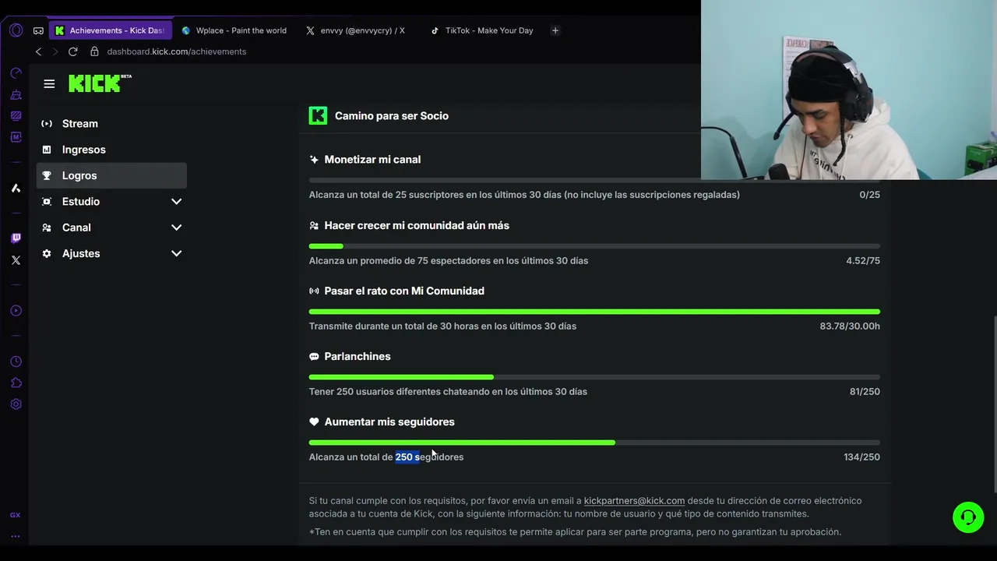Click the Parlanchines progress bar
The image size is (997, 561).
point(594,377)
